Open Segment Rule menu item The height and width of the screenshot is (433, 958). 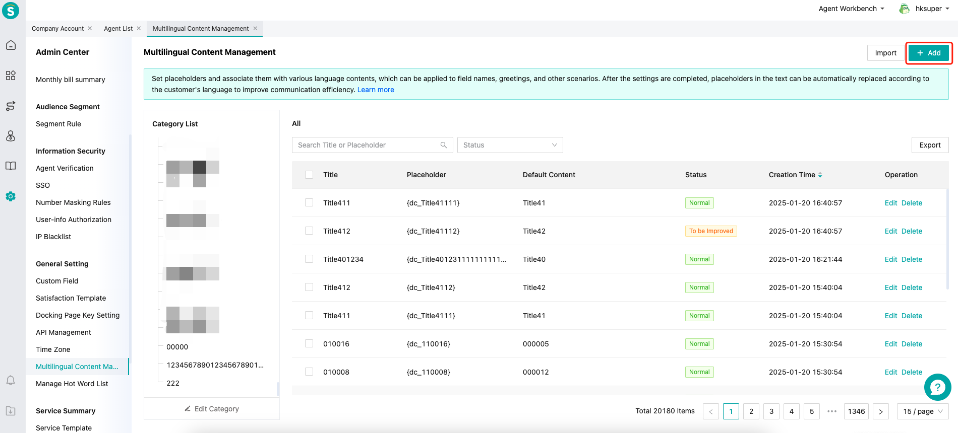(x=58, y=124)
